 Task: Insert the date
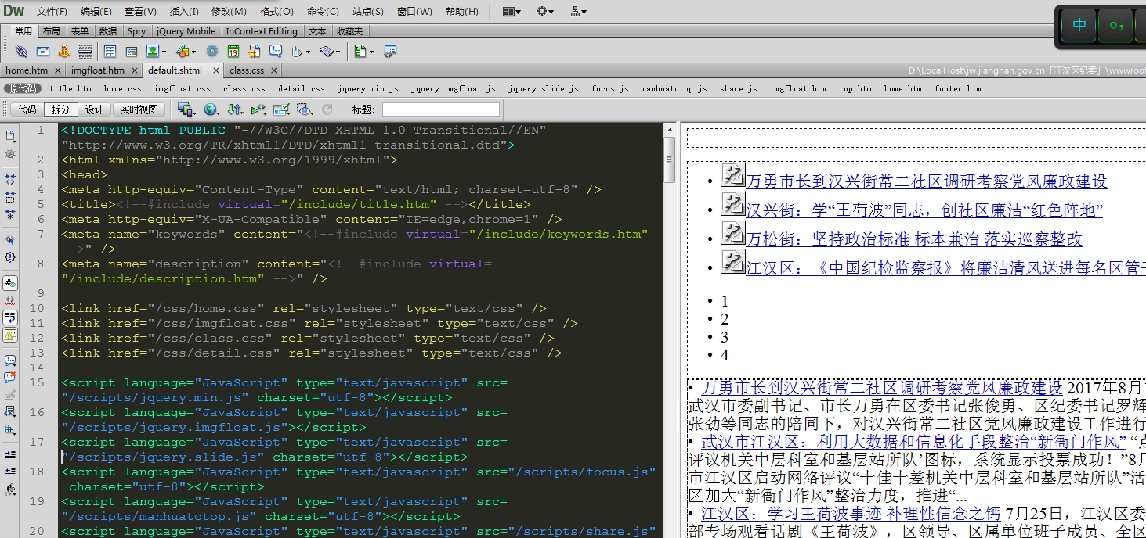[233, 51]
